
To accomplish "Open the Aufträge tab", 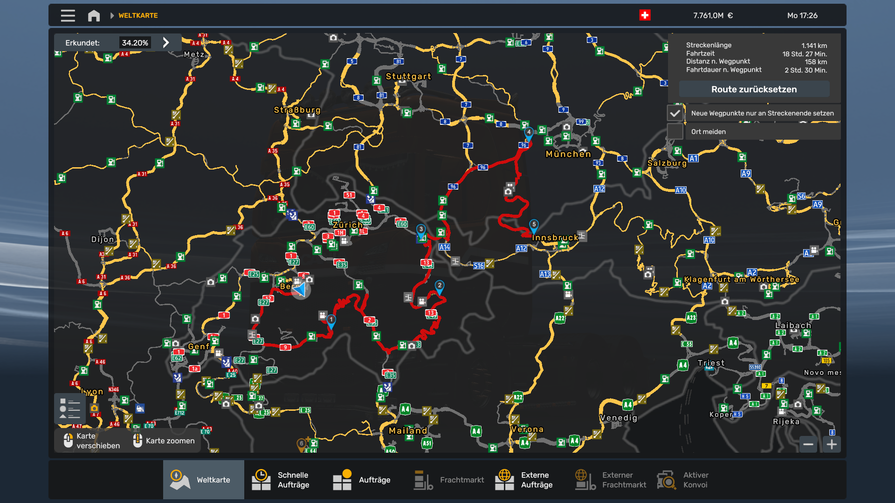I will pyautogui.click(x=366, y=480).
